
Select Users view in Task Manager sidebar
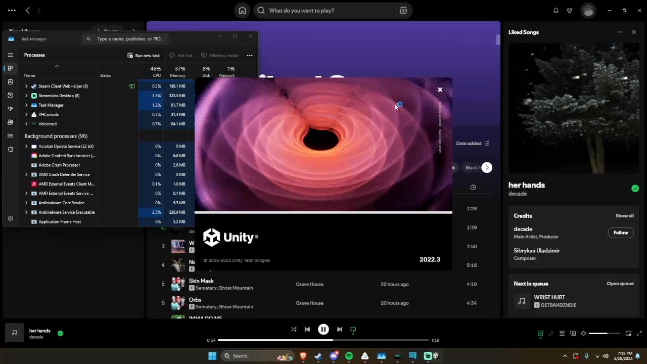pos(10,122)
